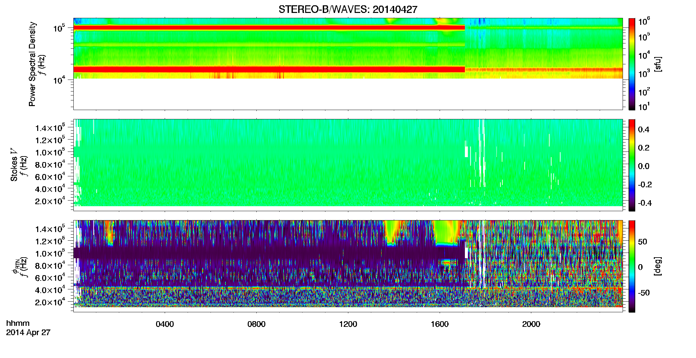Click the Power Spectral Density axis label
The width and height of the screenshot is (696, 358).
tap(32, 64)
